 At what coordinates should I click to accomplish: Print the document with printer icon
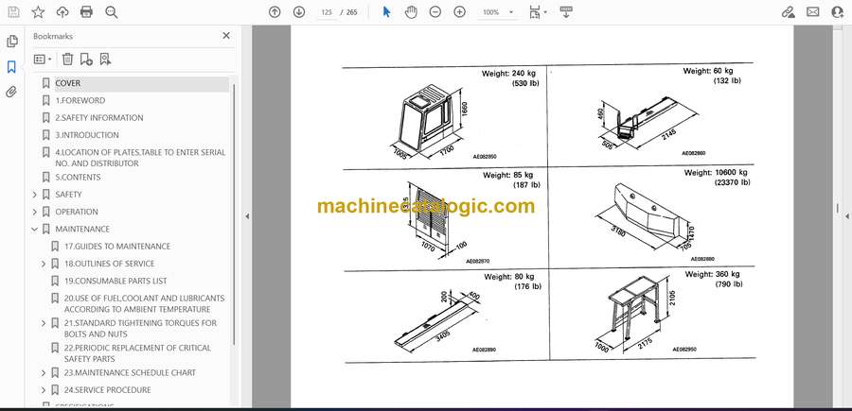coord(86,12)
